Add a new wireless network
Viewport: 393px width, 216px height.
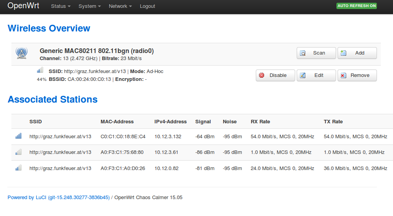click(357, 53)
